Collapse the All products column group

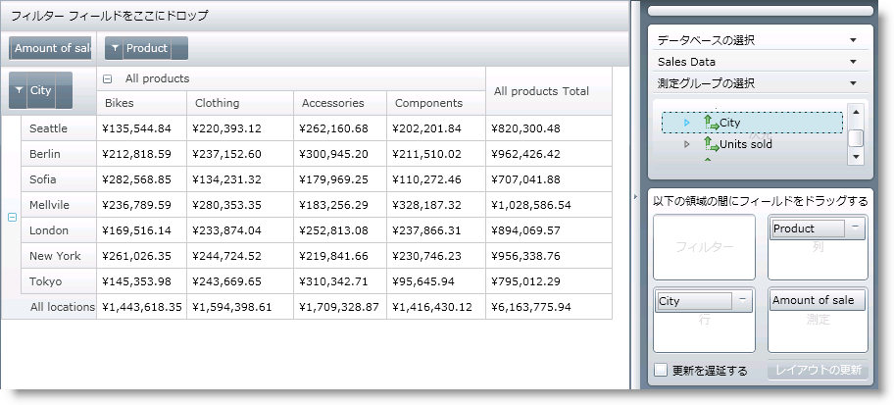click(107, 79)
